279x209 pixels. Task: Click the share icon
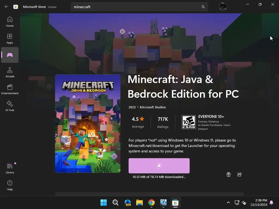click(239, 174)
